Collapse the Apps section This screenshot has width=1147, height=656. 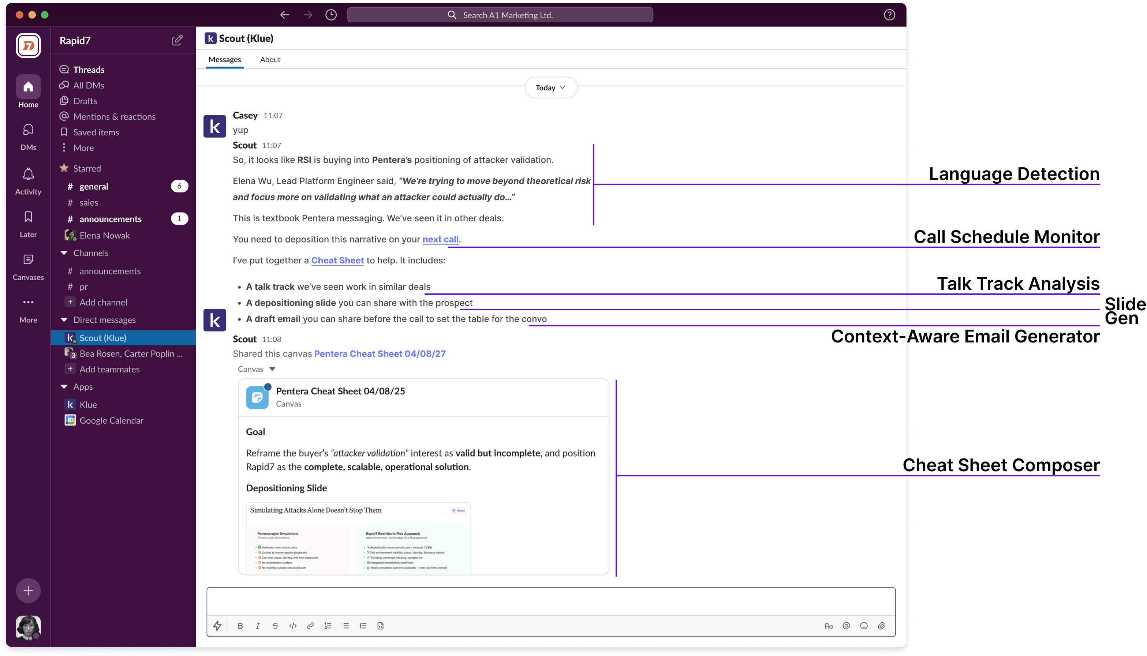tap(64, 387)
